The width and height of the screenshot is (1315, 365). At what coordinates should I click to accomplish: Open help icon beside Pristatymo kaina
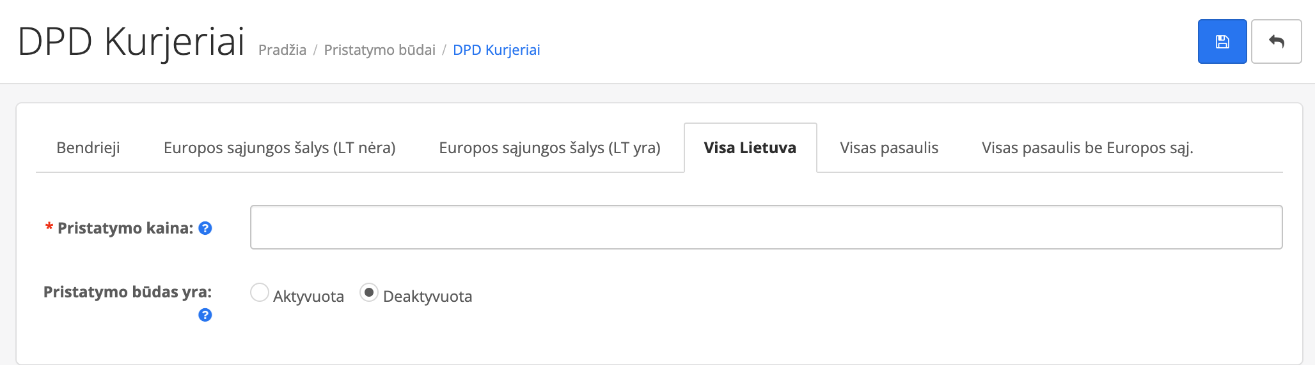pos(205,228)
